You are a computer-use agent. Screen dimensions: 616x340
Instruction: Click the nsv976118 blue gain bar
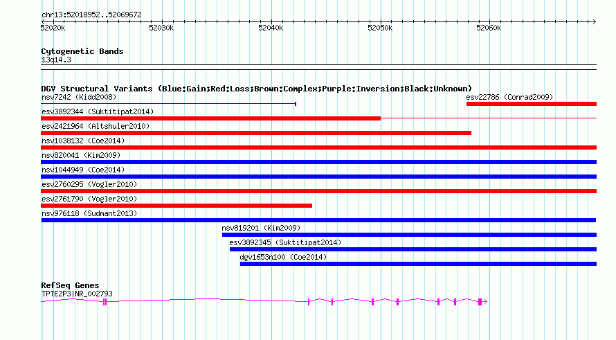[318, 220]
